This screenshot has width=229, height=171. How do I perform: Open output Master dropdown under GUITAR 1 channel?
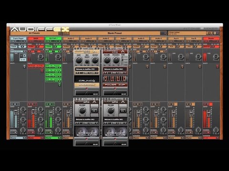click(53, 138)
